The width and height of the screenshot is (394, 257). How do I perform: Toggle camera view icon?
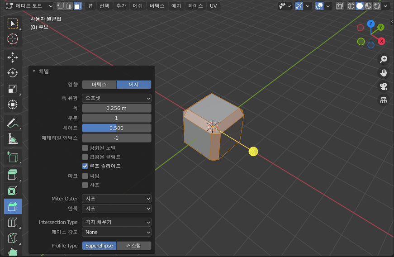(384, 86)
